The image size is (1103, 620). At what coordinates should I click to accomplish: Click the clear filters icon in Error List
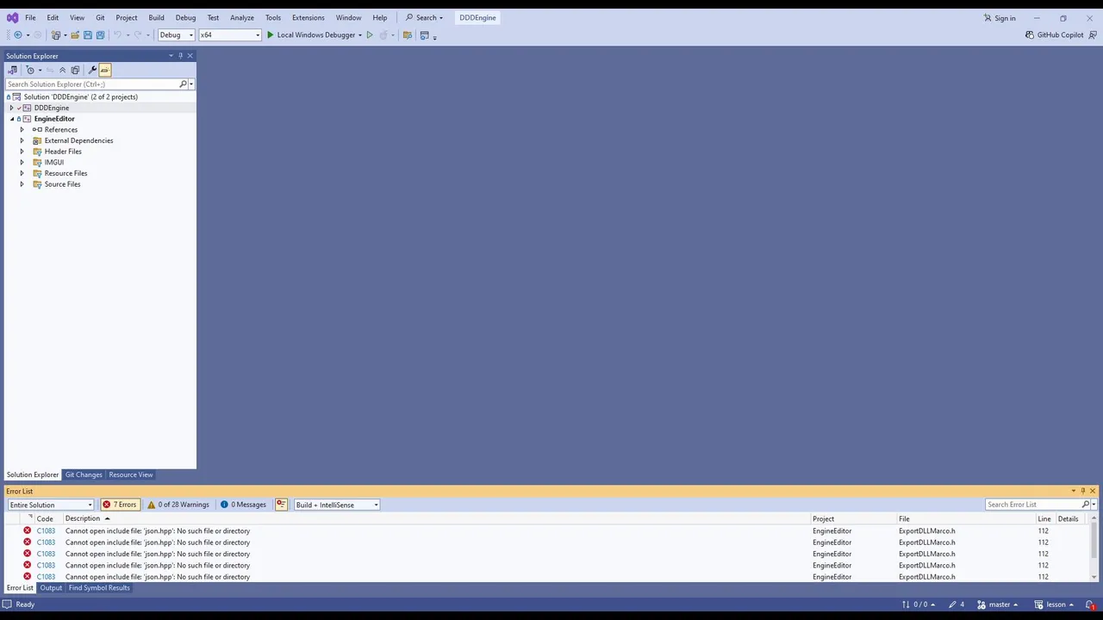coord(281,505)
